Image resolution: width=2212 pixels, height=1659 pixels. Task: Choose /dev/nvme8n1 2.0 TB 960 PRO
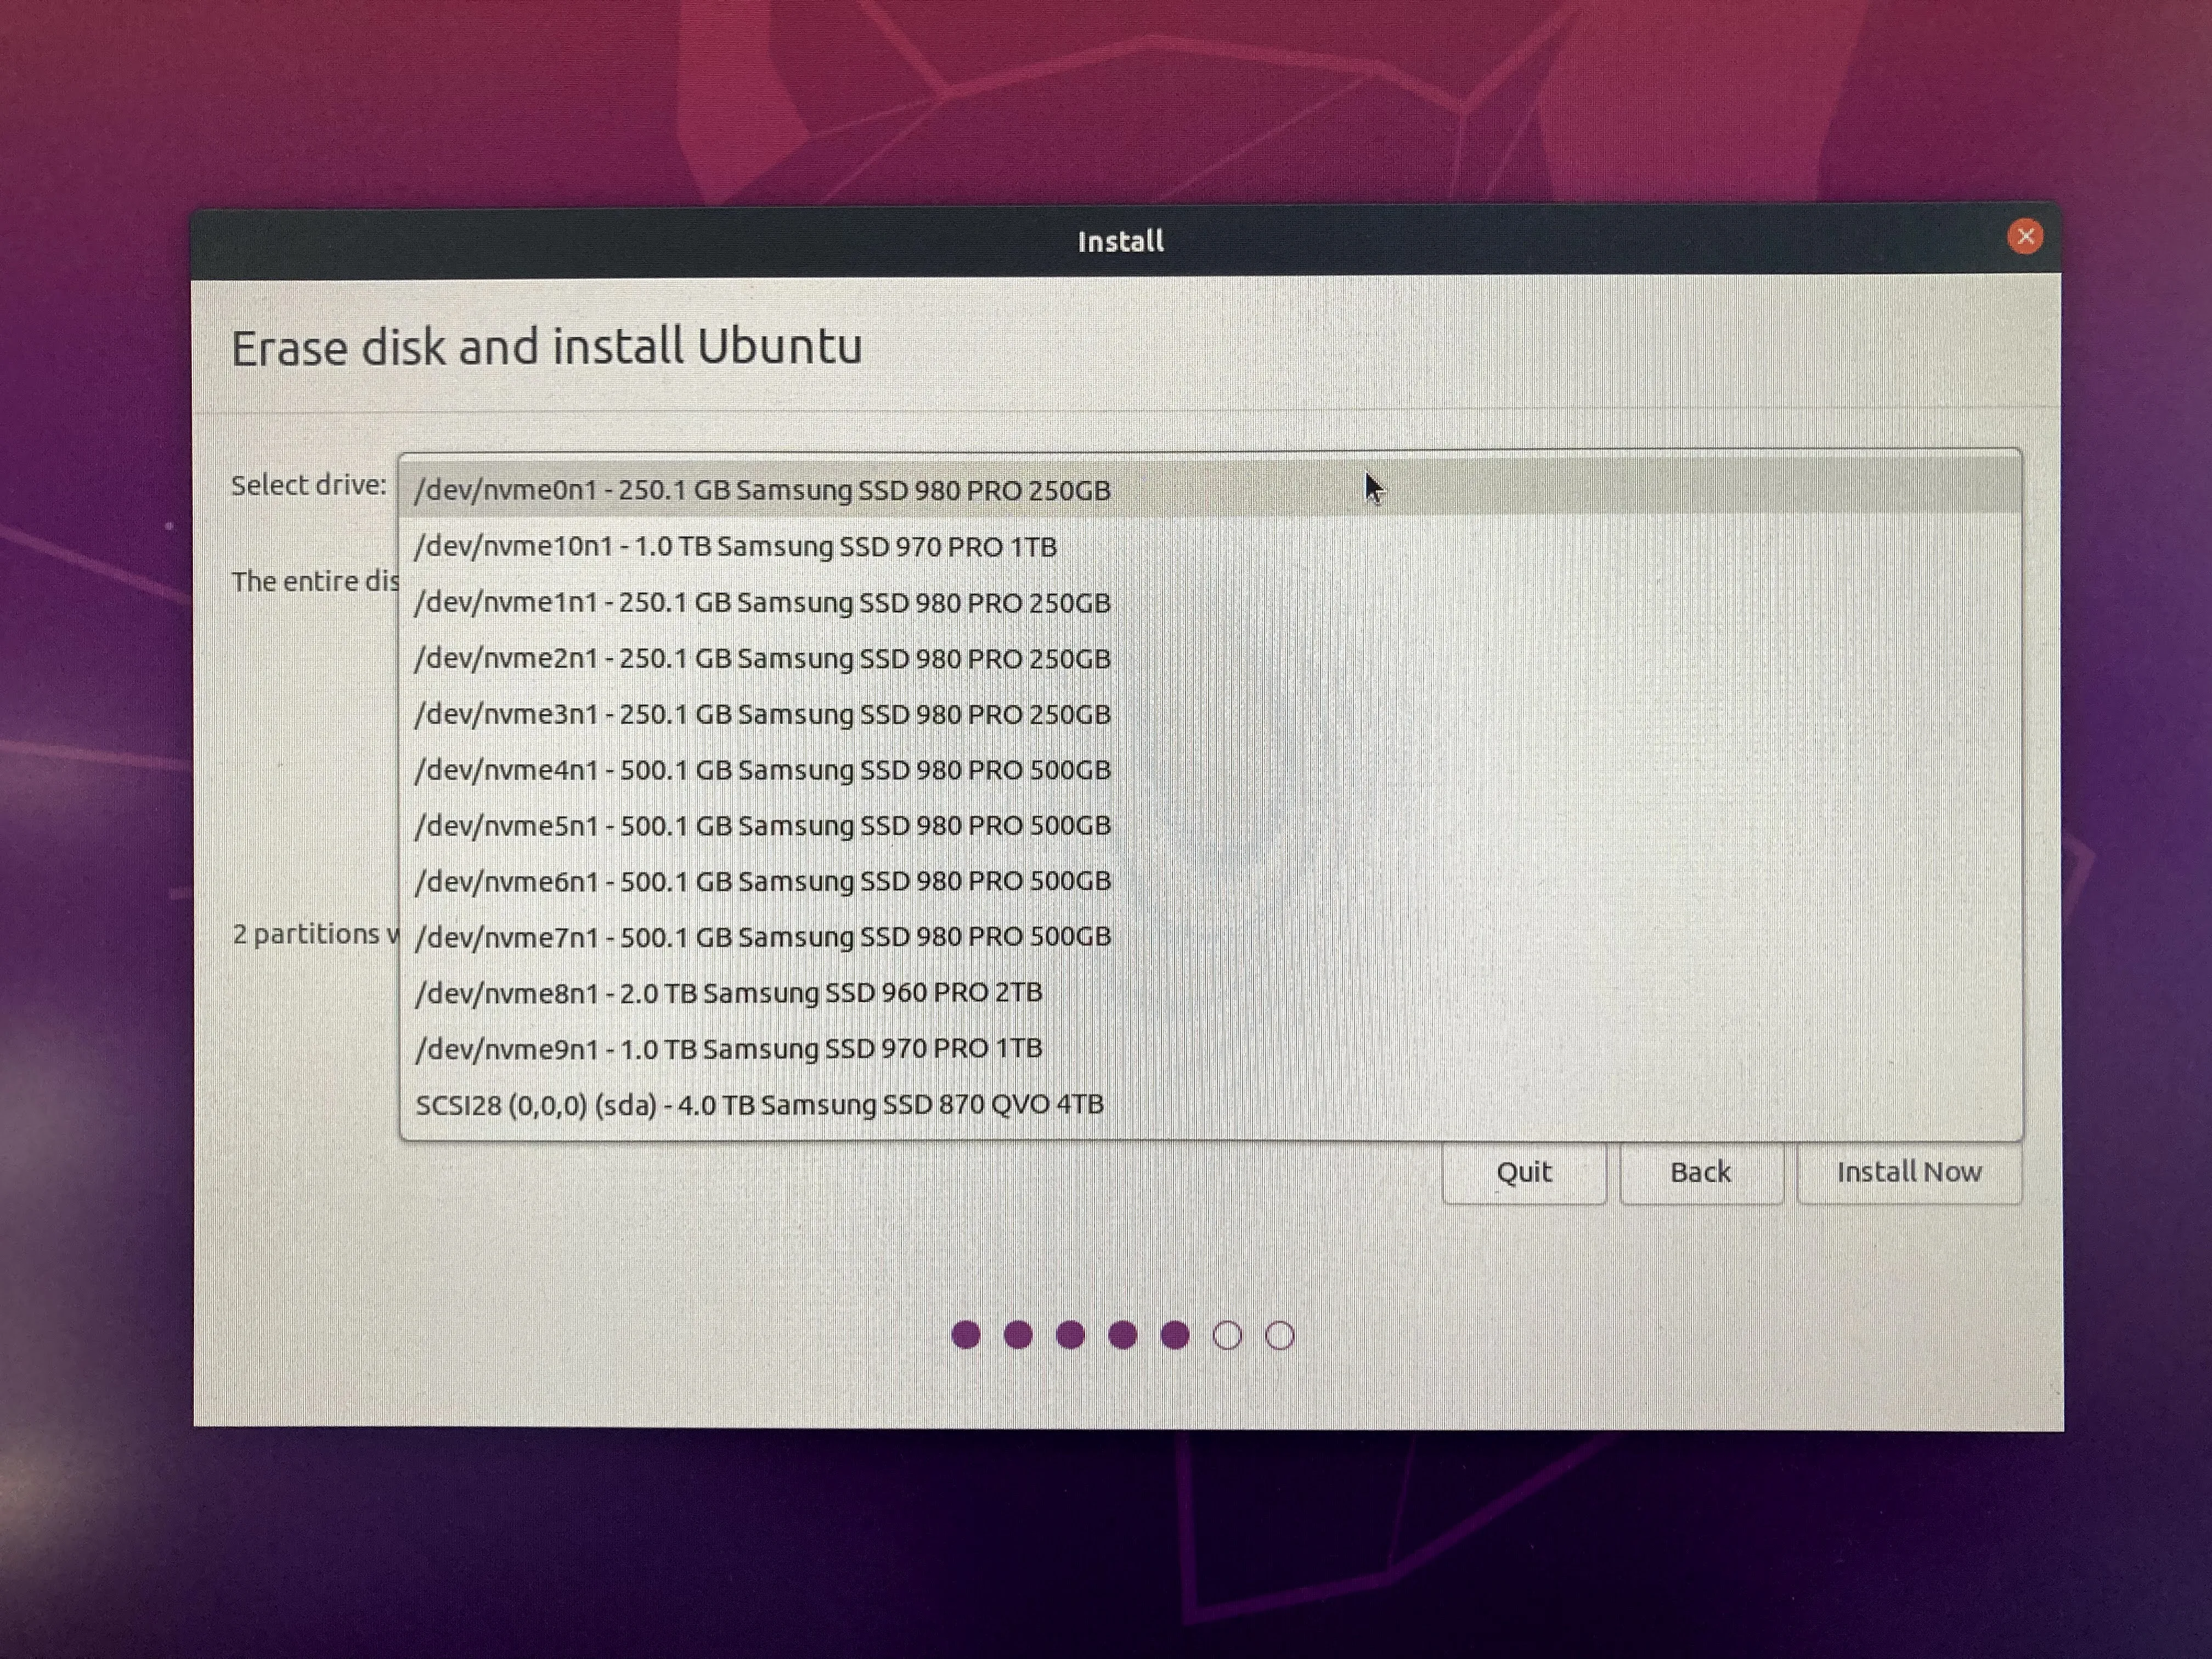click(728, 992)
